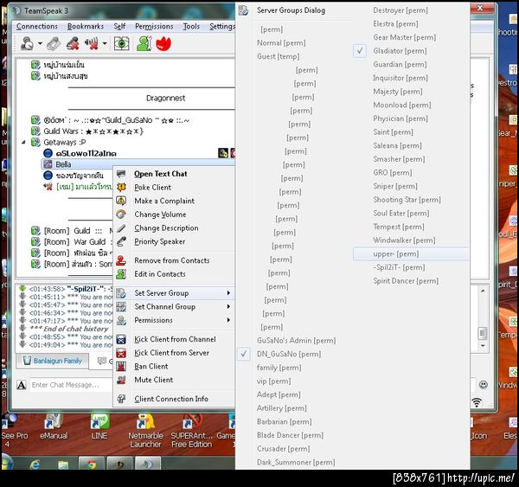Click the Enter Chat Message field

click(71, 385)
